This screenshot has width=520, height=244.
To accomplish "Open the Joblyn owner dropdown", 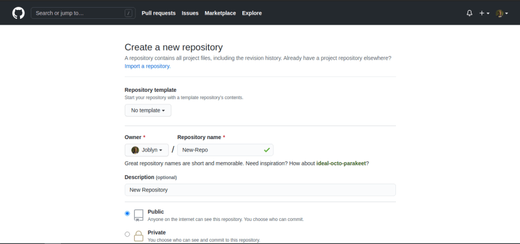I will (x=147, y=150).
